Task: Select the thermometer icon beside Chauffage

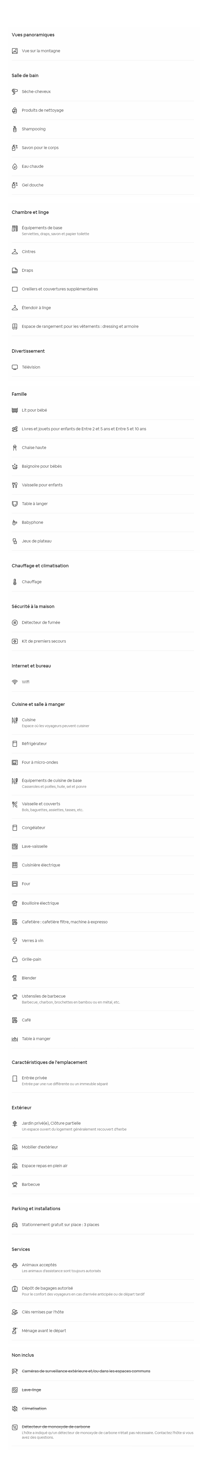Action: [15, 582]
